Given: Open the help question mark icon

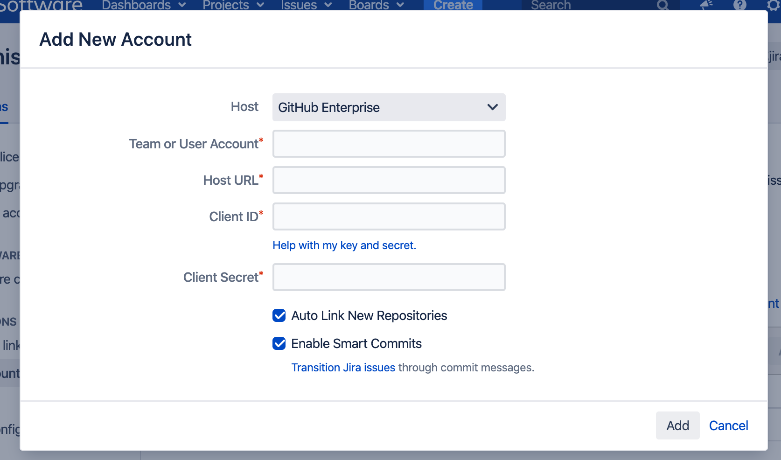Looking at the screenshot, I should 739,5.
